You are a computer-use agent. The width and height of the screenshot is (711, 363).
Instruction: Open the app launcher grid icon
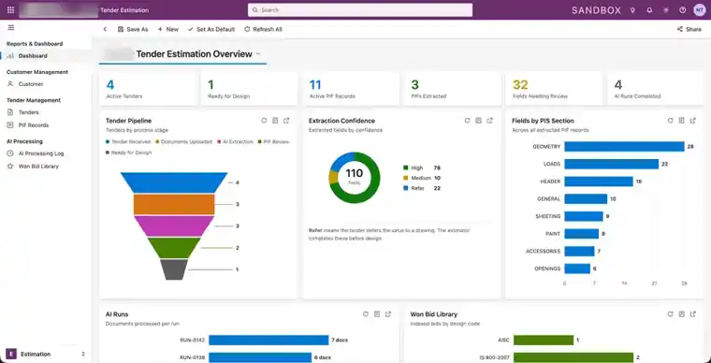click(11, 10)
